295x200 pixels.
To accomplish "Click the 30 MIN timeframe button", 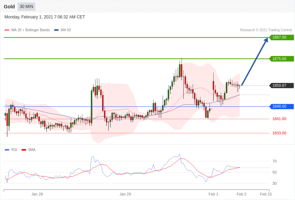I will (x=26, y=7).
